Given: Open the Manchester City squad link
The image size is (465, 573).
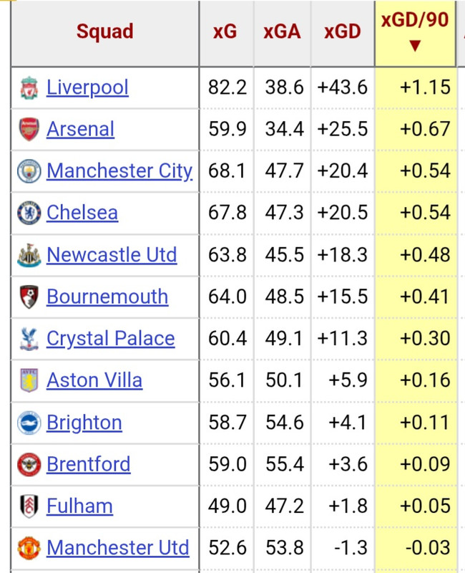Looking at the screenshot, I should 119,171.
